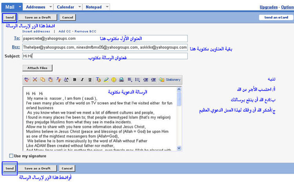Change the font size
This screenshot has width=294, height=182.
[66, 80]
